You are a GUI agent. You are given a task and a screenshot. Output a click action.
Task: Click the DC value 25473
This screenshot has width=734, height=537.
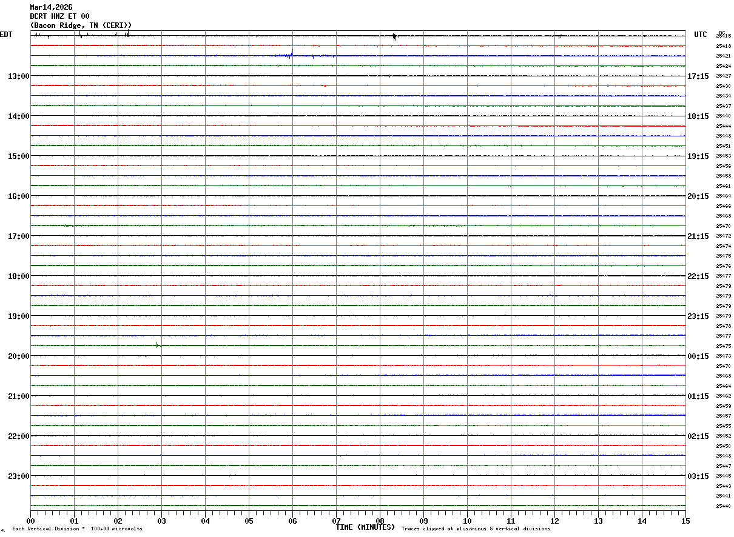tap(723, 356)
